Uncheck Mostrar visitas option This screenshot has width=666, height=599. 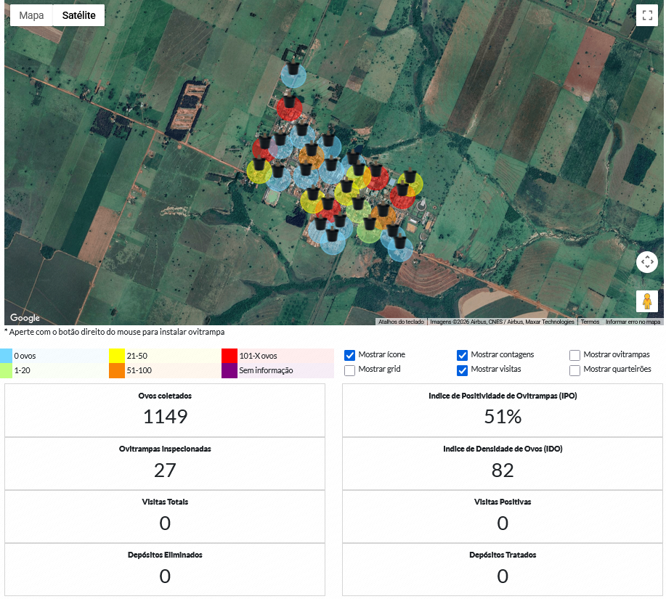pyautogui.click(x=462, y=370)
